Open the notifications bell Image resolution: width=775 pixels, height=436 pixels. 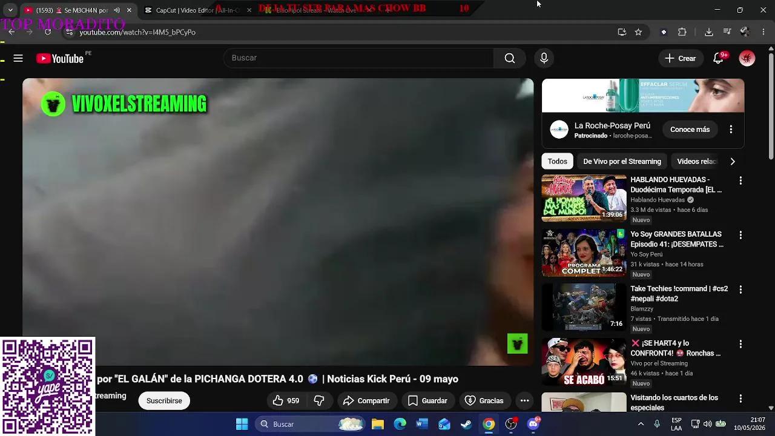click(718, 58)
